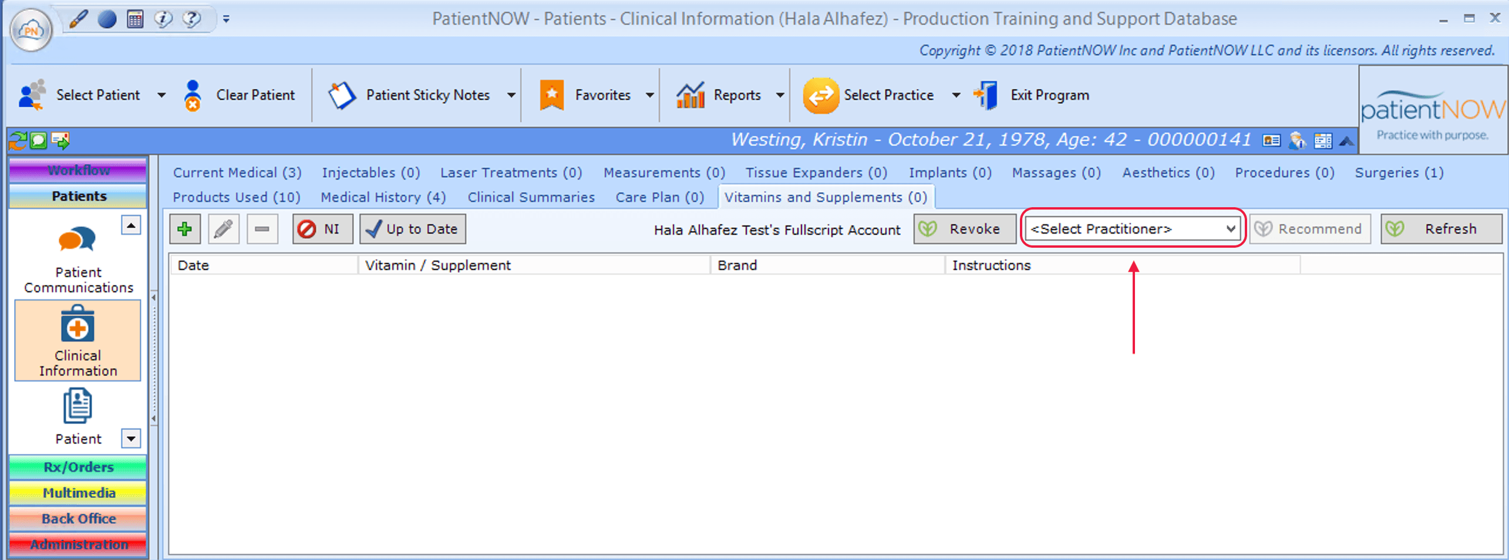The width and height of the screenshot is (1509, 560).
Task: Open the Multimedia sidebar section
Action: click(x=78, y=493)
